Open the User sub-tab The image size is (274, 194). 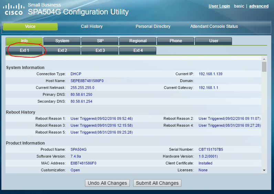click(213, 41)
